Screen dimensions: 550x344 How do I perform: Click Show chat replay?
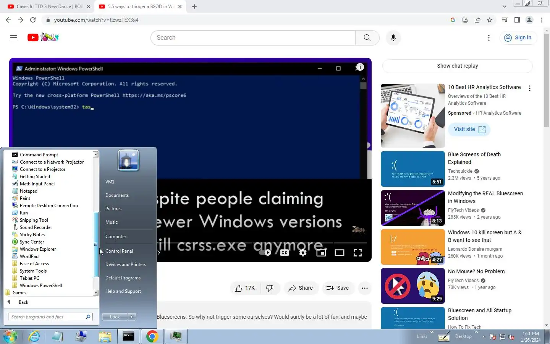coord(457,66)
